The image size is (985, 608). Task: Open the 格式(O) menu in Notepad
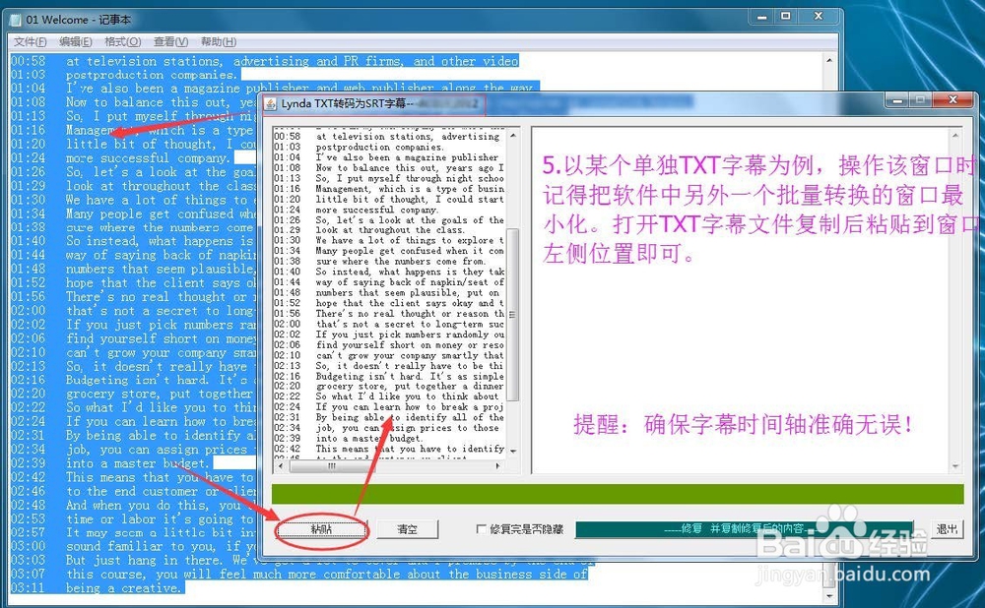122,41
